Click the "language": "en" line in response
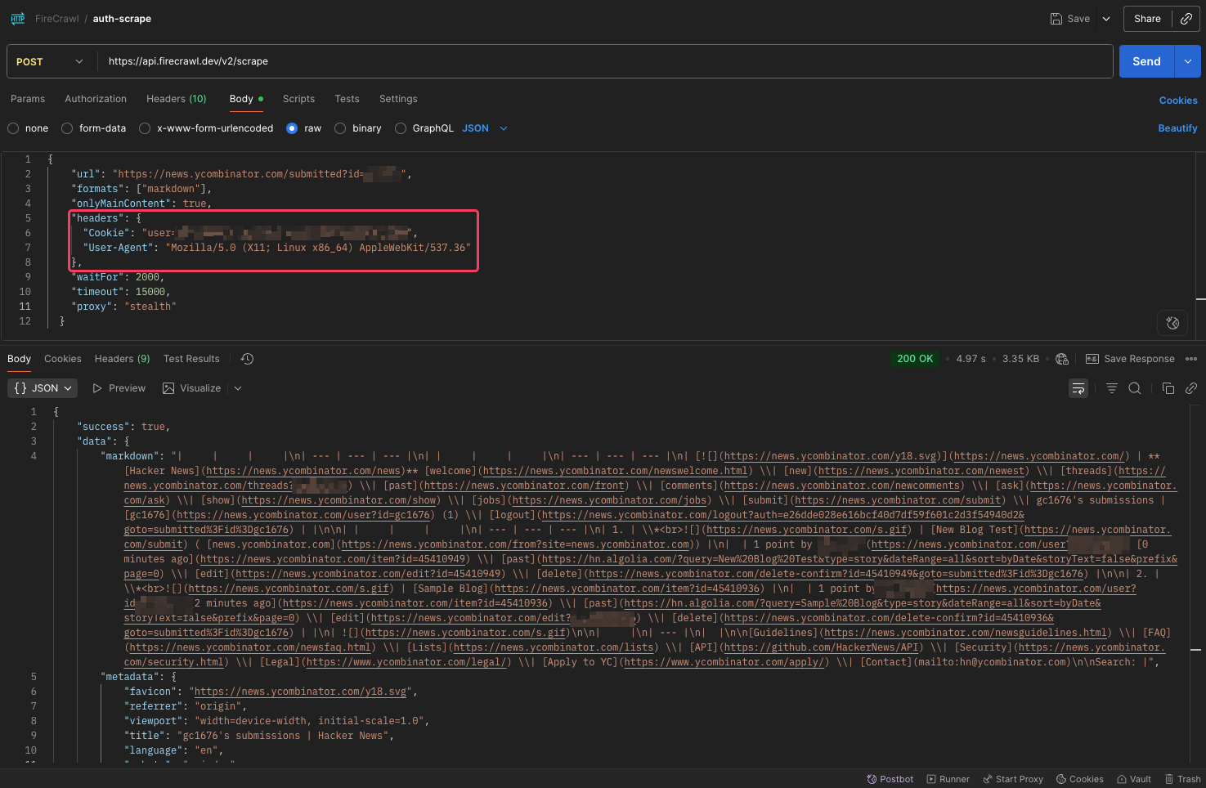This screenshot has width=1206, height=788. click(x=173, y=750)
